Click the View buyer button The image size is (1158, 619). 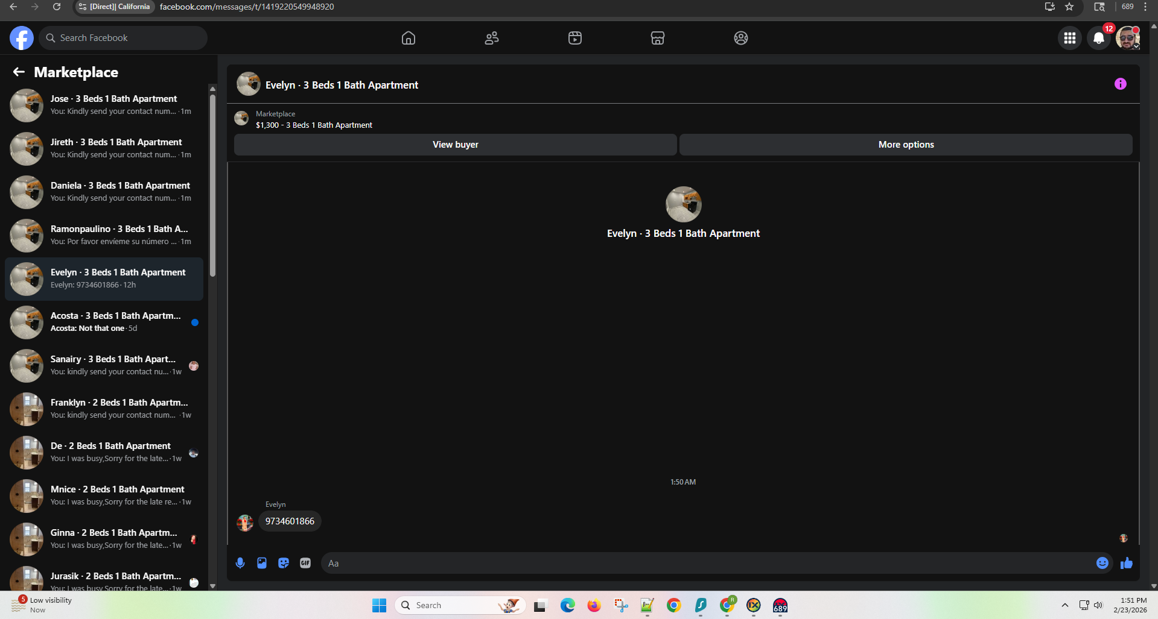click(x=456, y=145)
